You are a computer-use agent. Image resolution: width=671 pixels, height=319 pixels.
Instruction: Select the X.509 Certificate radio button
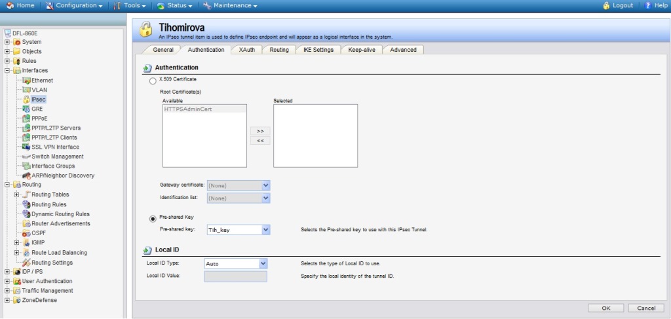(144, 80)
